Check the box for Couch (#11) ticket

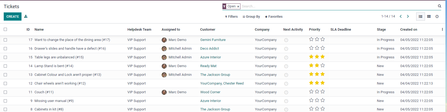coord(5,92)
